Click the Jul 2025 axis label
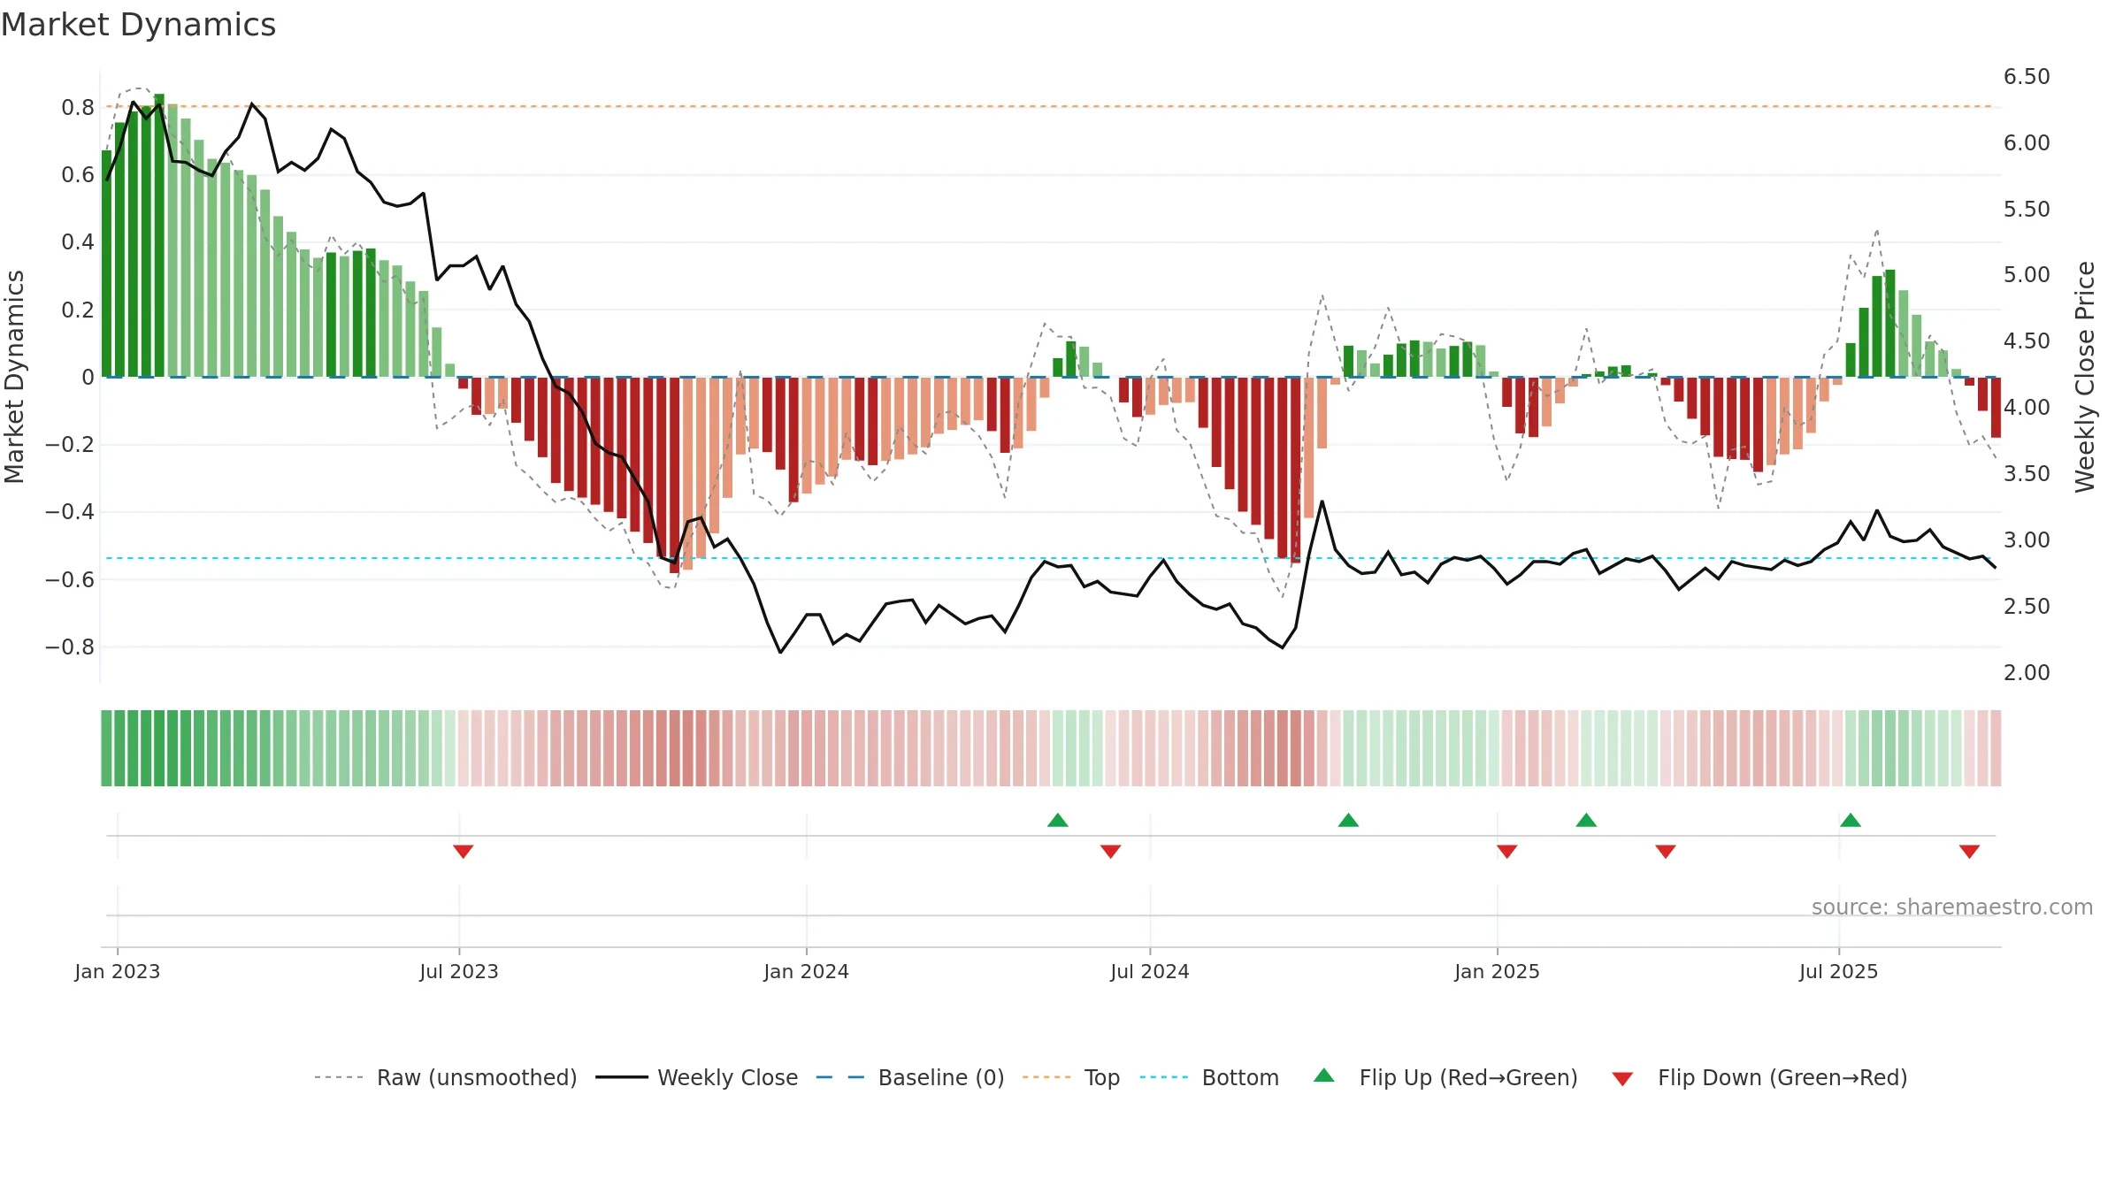Image resolution: width=2123 pixels, height=1194 pixels. tap(1839, 971)
